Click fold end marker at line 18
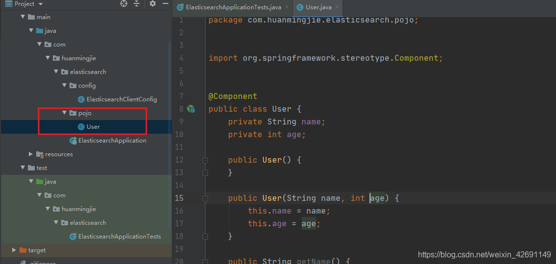Viewport: 556px width, 264px height. tap(205, 236)
